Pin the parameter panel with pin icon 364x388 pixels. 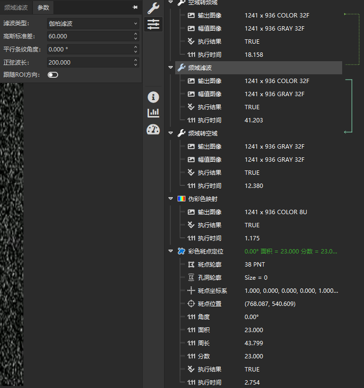pyautogui.click(x=134, y=8)
